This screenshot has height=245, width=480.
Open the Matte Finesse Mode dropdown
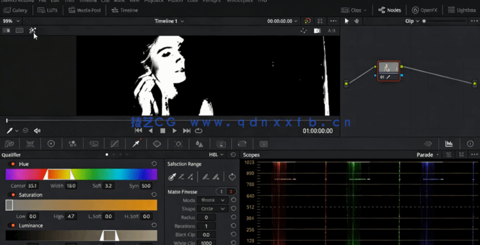(x=213, y=200)
